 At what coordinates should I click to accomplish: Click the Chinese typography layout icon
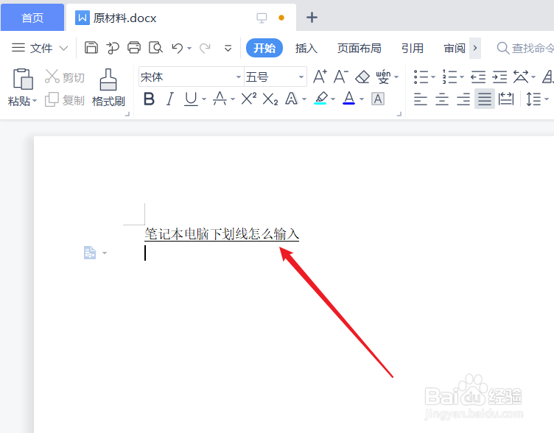[521, 77]
